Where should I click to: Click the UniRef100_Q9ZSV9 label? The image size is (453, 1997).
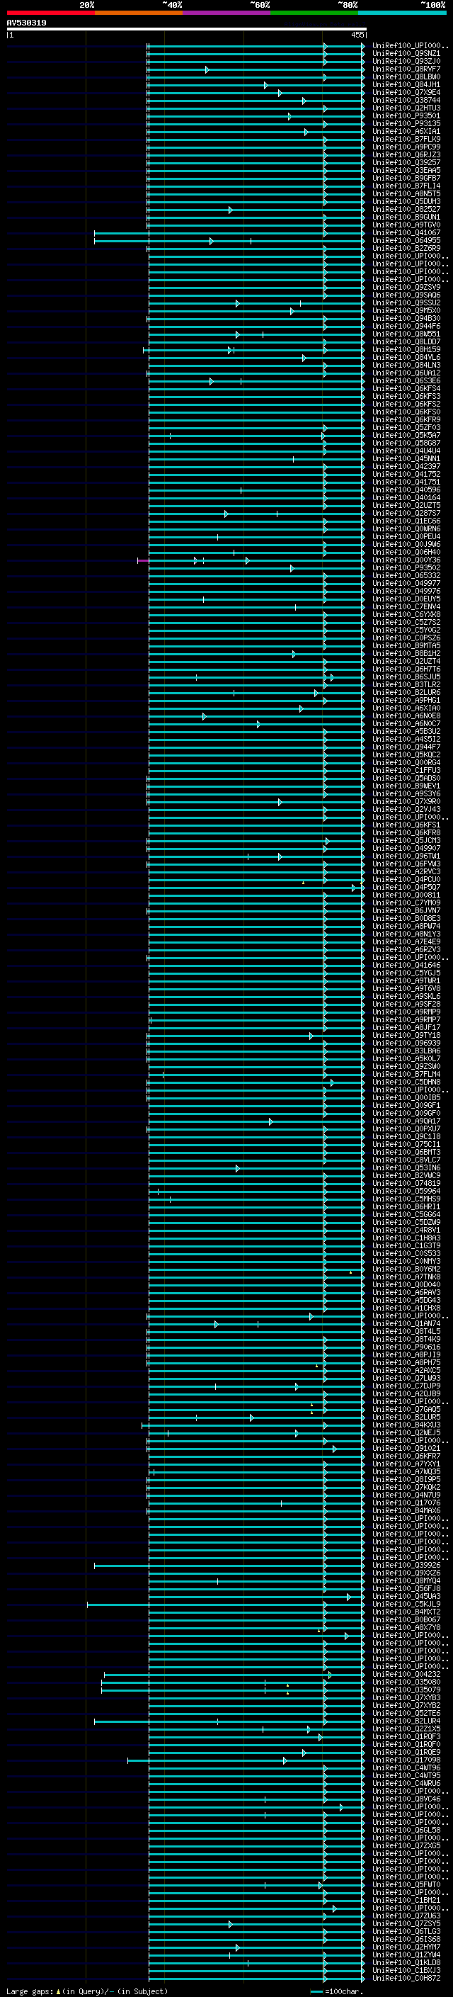point(406,288)
